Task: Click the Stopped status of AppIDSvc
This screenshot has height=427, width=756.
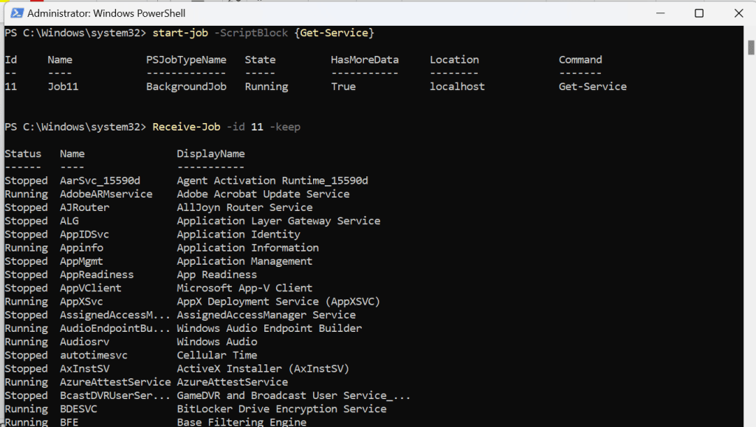Action: point(26,234)
